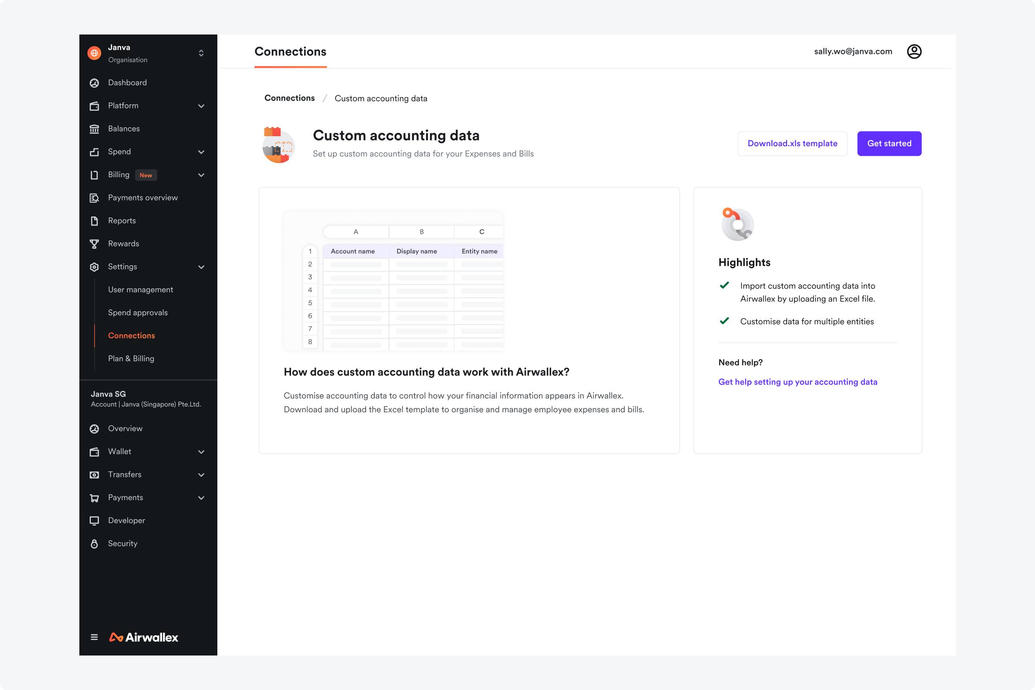Open Dashboard via its gauge icon

(94, 83)
